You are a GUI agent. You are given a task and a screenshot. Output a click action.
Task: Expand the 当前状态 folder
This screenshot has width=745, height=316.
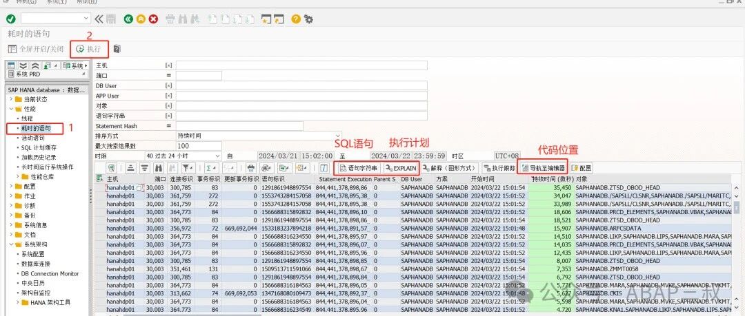12,99
